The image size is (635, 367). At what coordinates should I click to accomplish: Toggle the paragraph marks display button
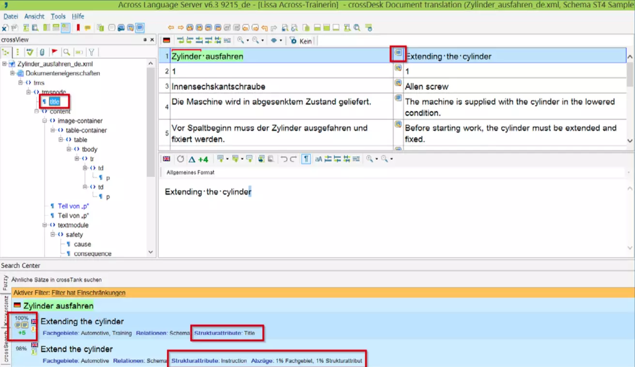[x=306, y=159]
